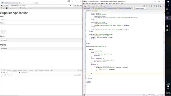Click into the Address textarea
The image size is (171, 96).
[41, 27]
